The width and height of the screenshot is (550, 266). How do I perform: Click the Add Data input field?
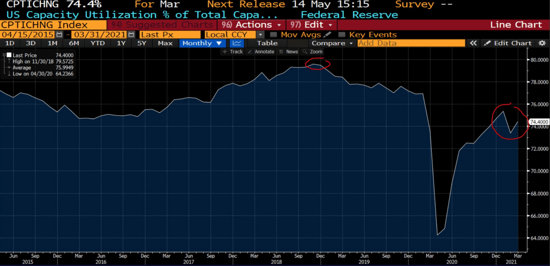pyautogui.click(x=411, y=43)
